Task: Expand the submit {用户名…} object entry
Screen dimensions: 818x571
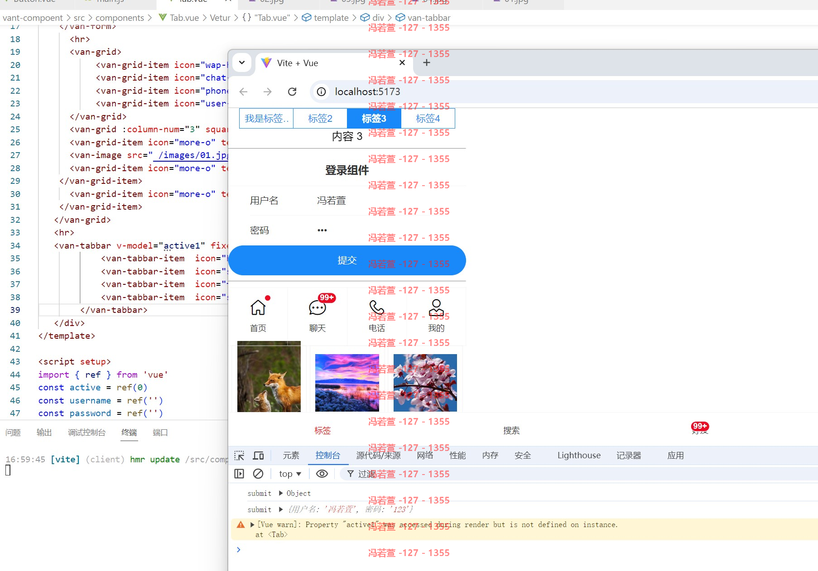Action: pos(281,509)
